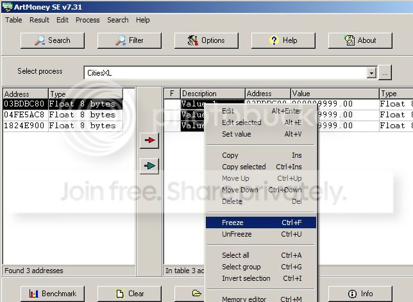Choose Edit from the context menu

click(262, 111)
